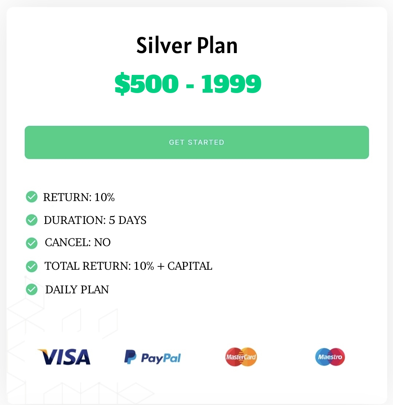Viewport: 393px width, 405px height.
Task: Click the checkmark icon beside DAILY PLAN
Action: point(32,290)
